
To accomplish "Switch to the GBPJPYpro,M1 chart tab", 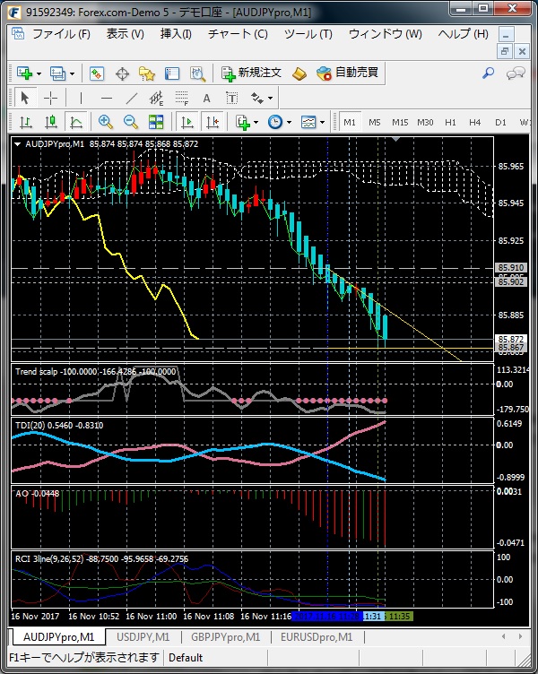I will pyautogui.click(x=225, y=637).
